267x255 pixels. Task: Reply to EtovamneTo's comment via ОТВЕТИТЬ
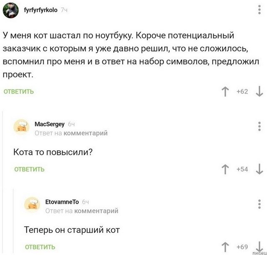40,247
